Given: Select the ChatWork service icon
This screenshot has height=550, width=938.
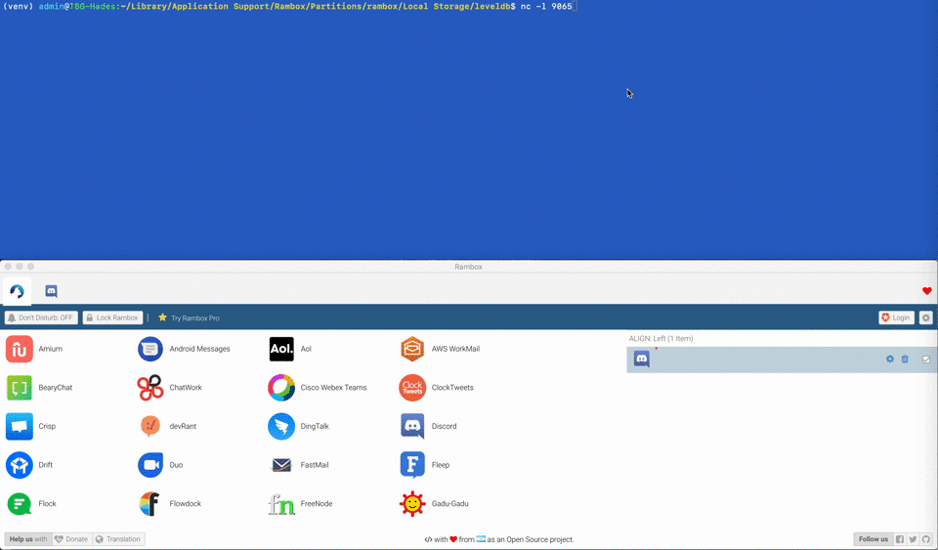Looking at the screenshot, I should pyautogui.click(x=150, y=388).
